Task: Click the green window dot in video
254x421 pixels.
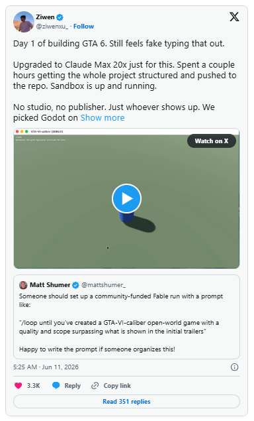Action: point(26,131)
